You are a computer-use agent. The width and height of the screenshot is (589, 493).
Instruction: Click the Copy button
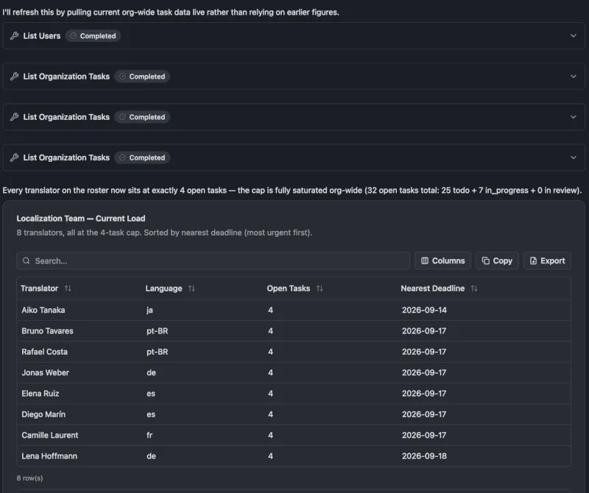coord(497,260)
